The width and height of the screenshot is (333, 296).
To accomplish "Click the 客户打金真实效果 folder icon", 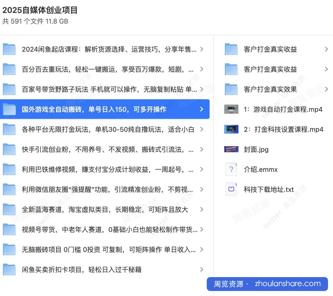I will [x=231, y=89].
